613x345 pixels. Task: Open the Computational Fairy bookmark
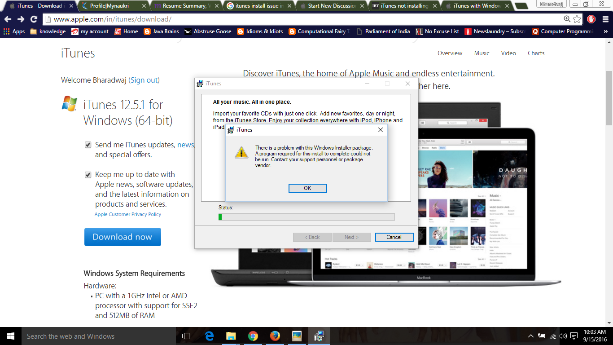[x=320, y=31]
